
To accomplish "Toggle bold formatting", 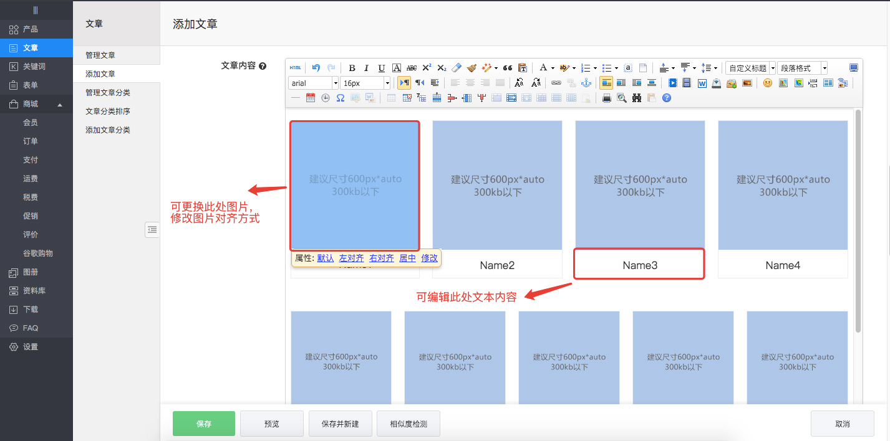I will 352,68.
